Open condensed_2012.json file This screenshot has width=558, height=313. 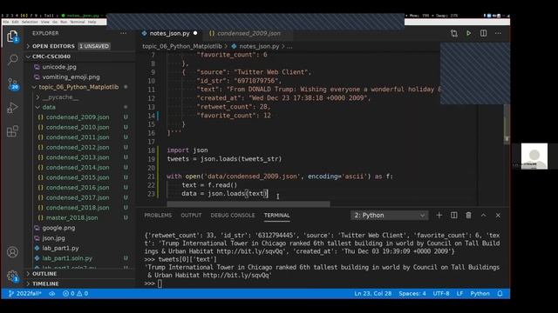pyautogui.click(x=78, y=147)
